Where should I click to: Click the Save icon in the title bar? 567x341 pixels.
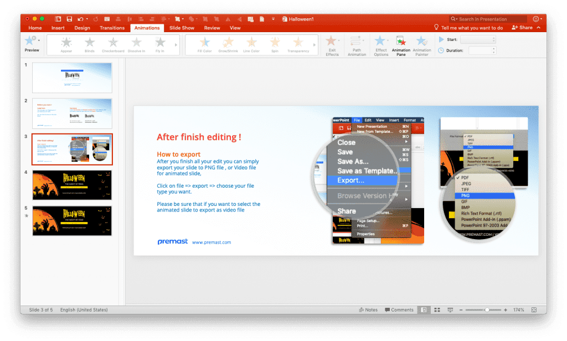click(69, 19)
